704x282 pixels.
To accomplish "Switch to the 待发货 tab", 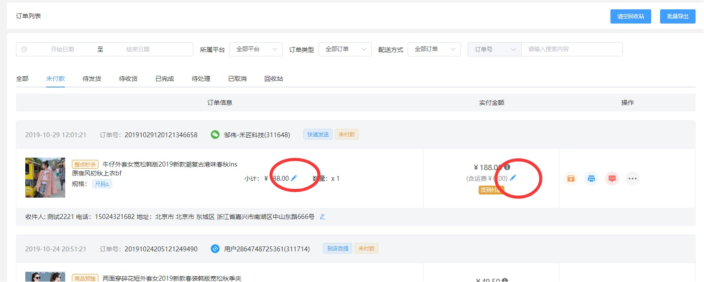I will point(92,79).
